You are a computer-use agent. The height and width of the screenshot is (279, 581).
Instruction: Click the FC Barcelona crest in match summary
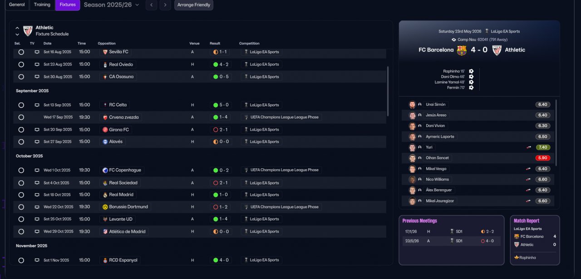[462, 50]
